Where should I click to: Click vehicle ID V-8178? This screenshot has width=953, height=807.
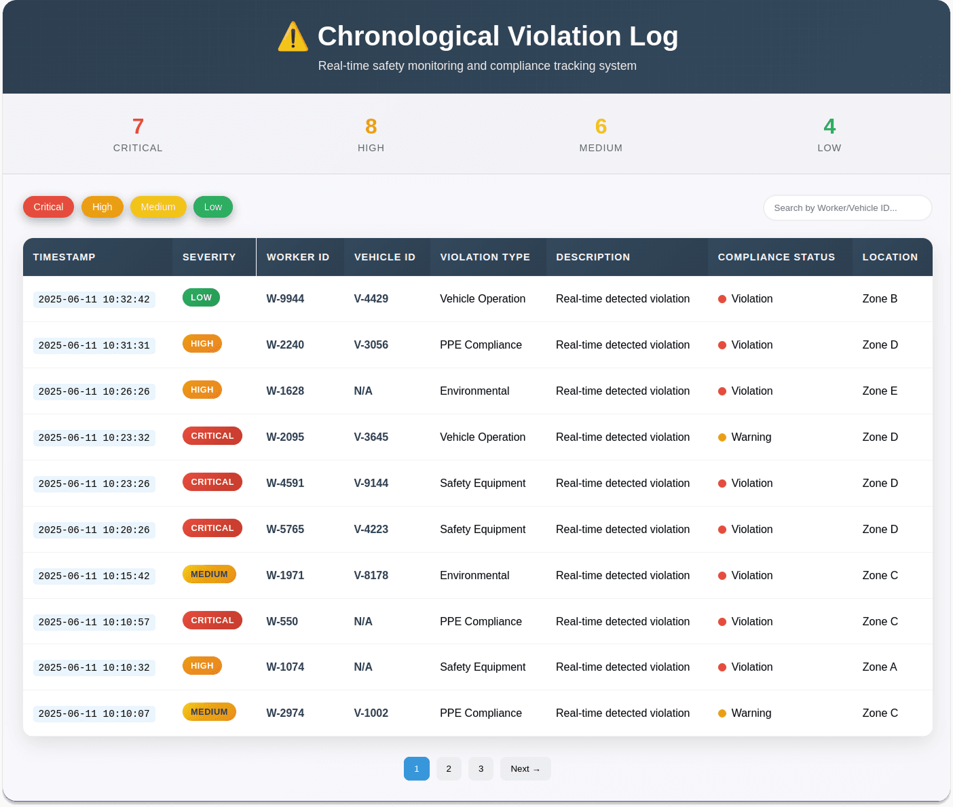coord(371,576)
